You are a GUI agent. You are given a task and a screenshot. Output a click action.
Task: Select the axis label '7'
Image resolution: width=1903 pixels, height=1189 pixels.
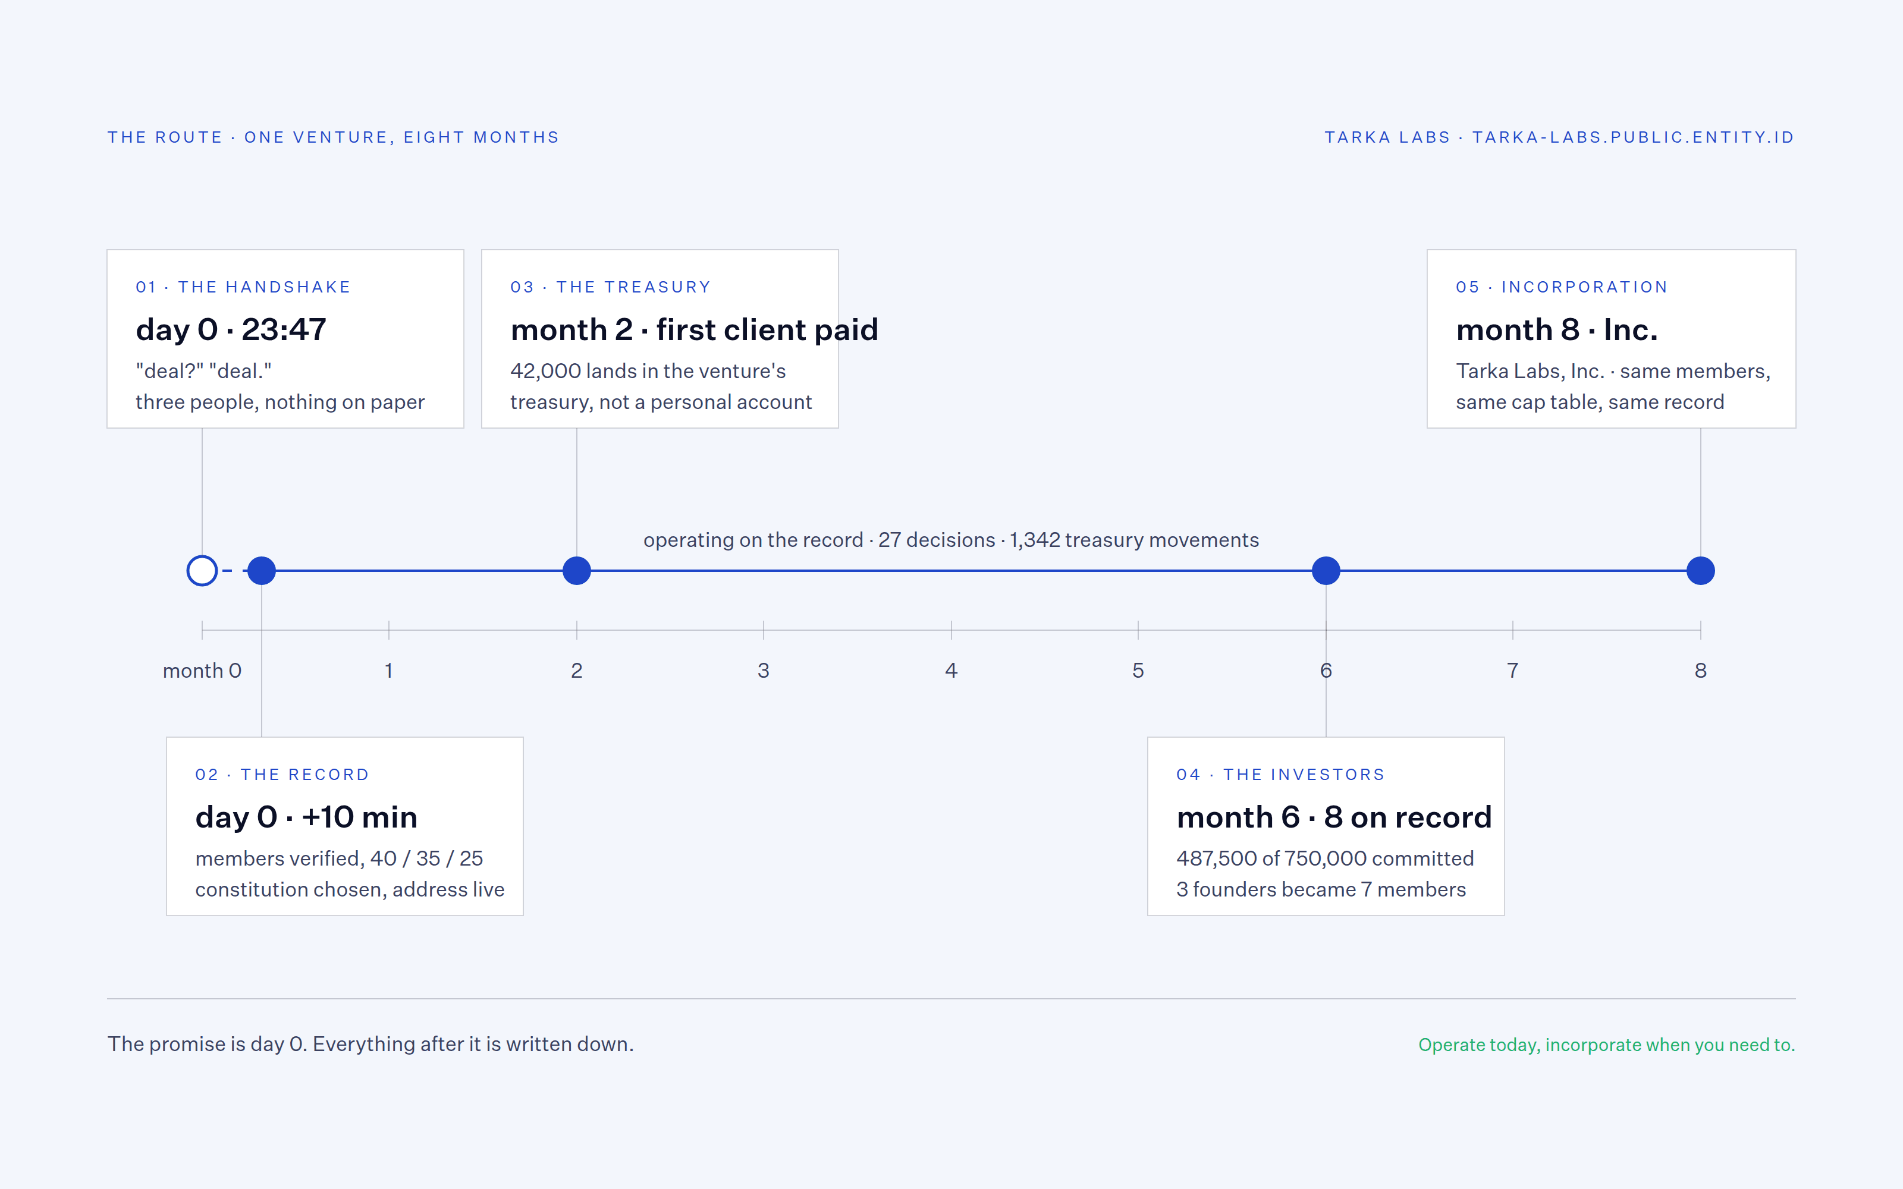(1512, 670)
